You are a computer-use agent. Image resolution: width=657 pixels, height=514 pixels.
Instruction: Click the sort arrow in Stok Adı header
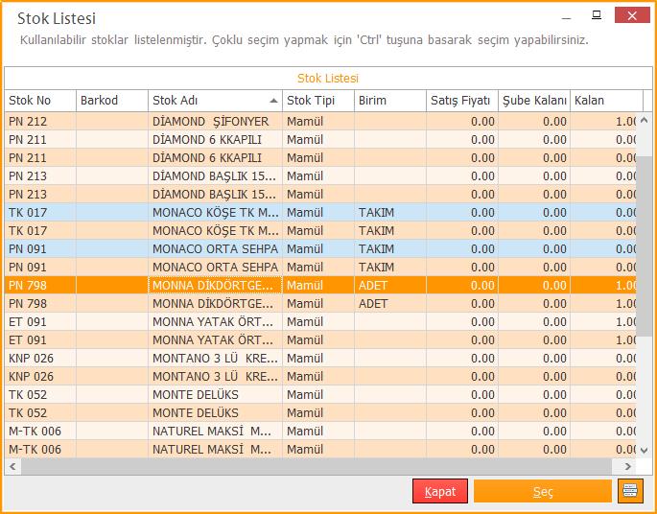pyautogui.click(x=274, y=101)
